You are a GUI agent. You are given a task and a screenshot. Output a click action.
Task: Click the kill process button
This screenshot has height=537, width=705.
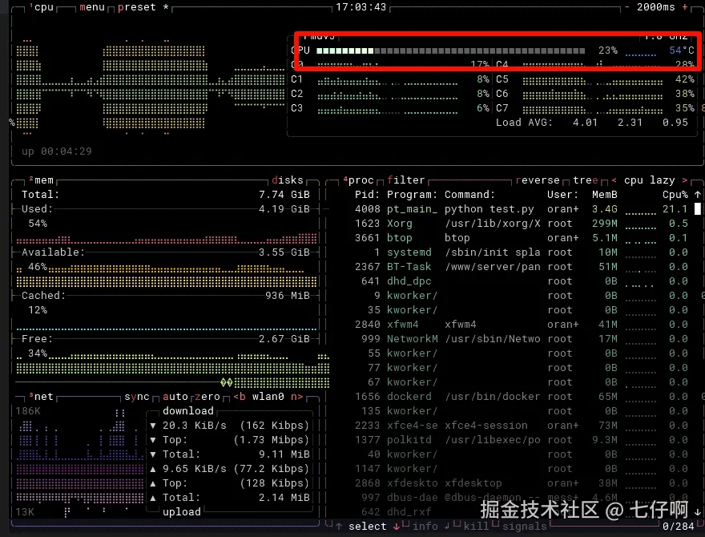coord(476,527)
